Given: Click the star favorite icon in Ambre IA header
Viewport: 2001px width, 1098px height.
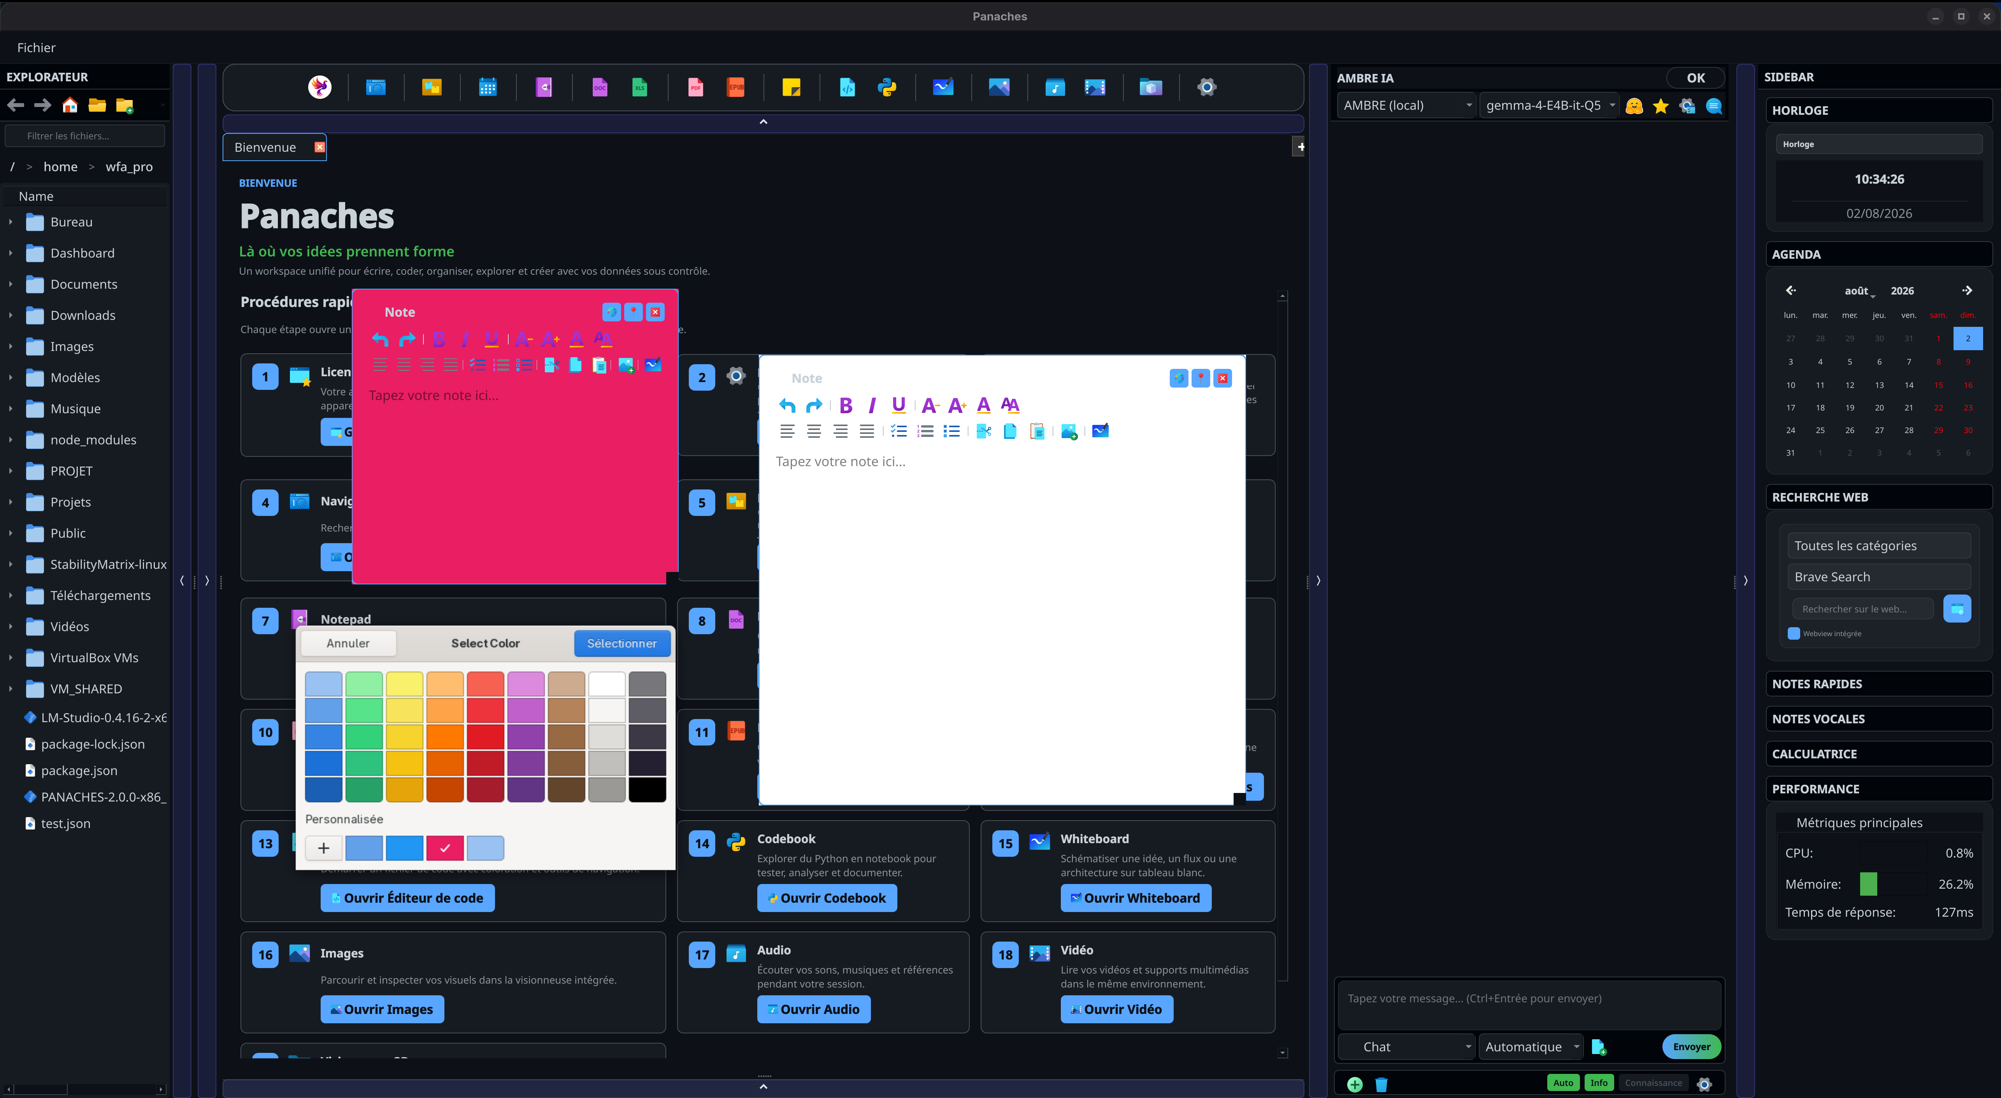Looking at the screenshot, I should tap(1661, 106).
